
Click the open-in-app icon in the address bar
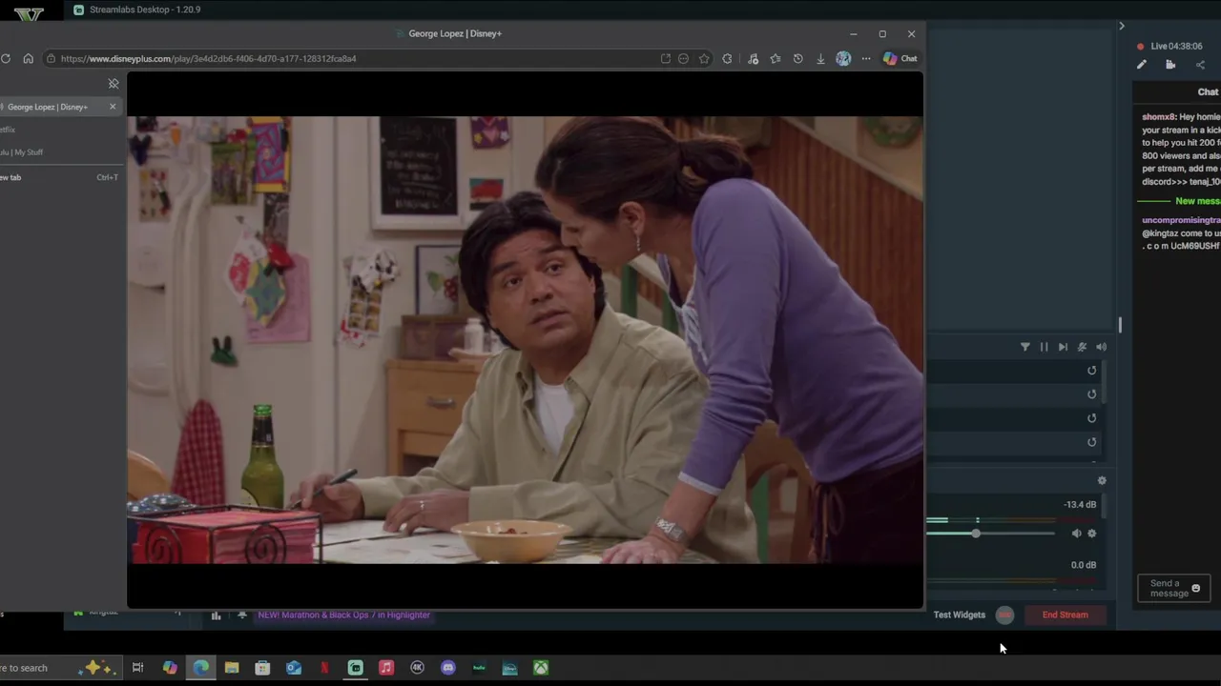[x=665, y=58]
